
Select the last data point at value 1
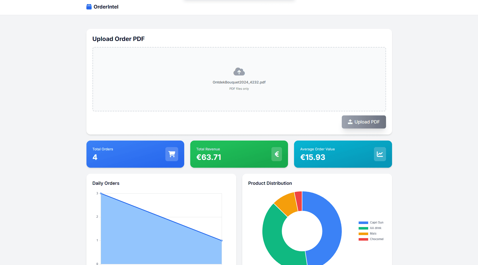tap(222, 241)
